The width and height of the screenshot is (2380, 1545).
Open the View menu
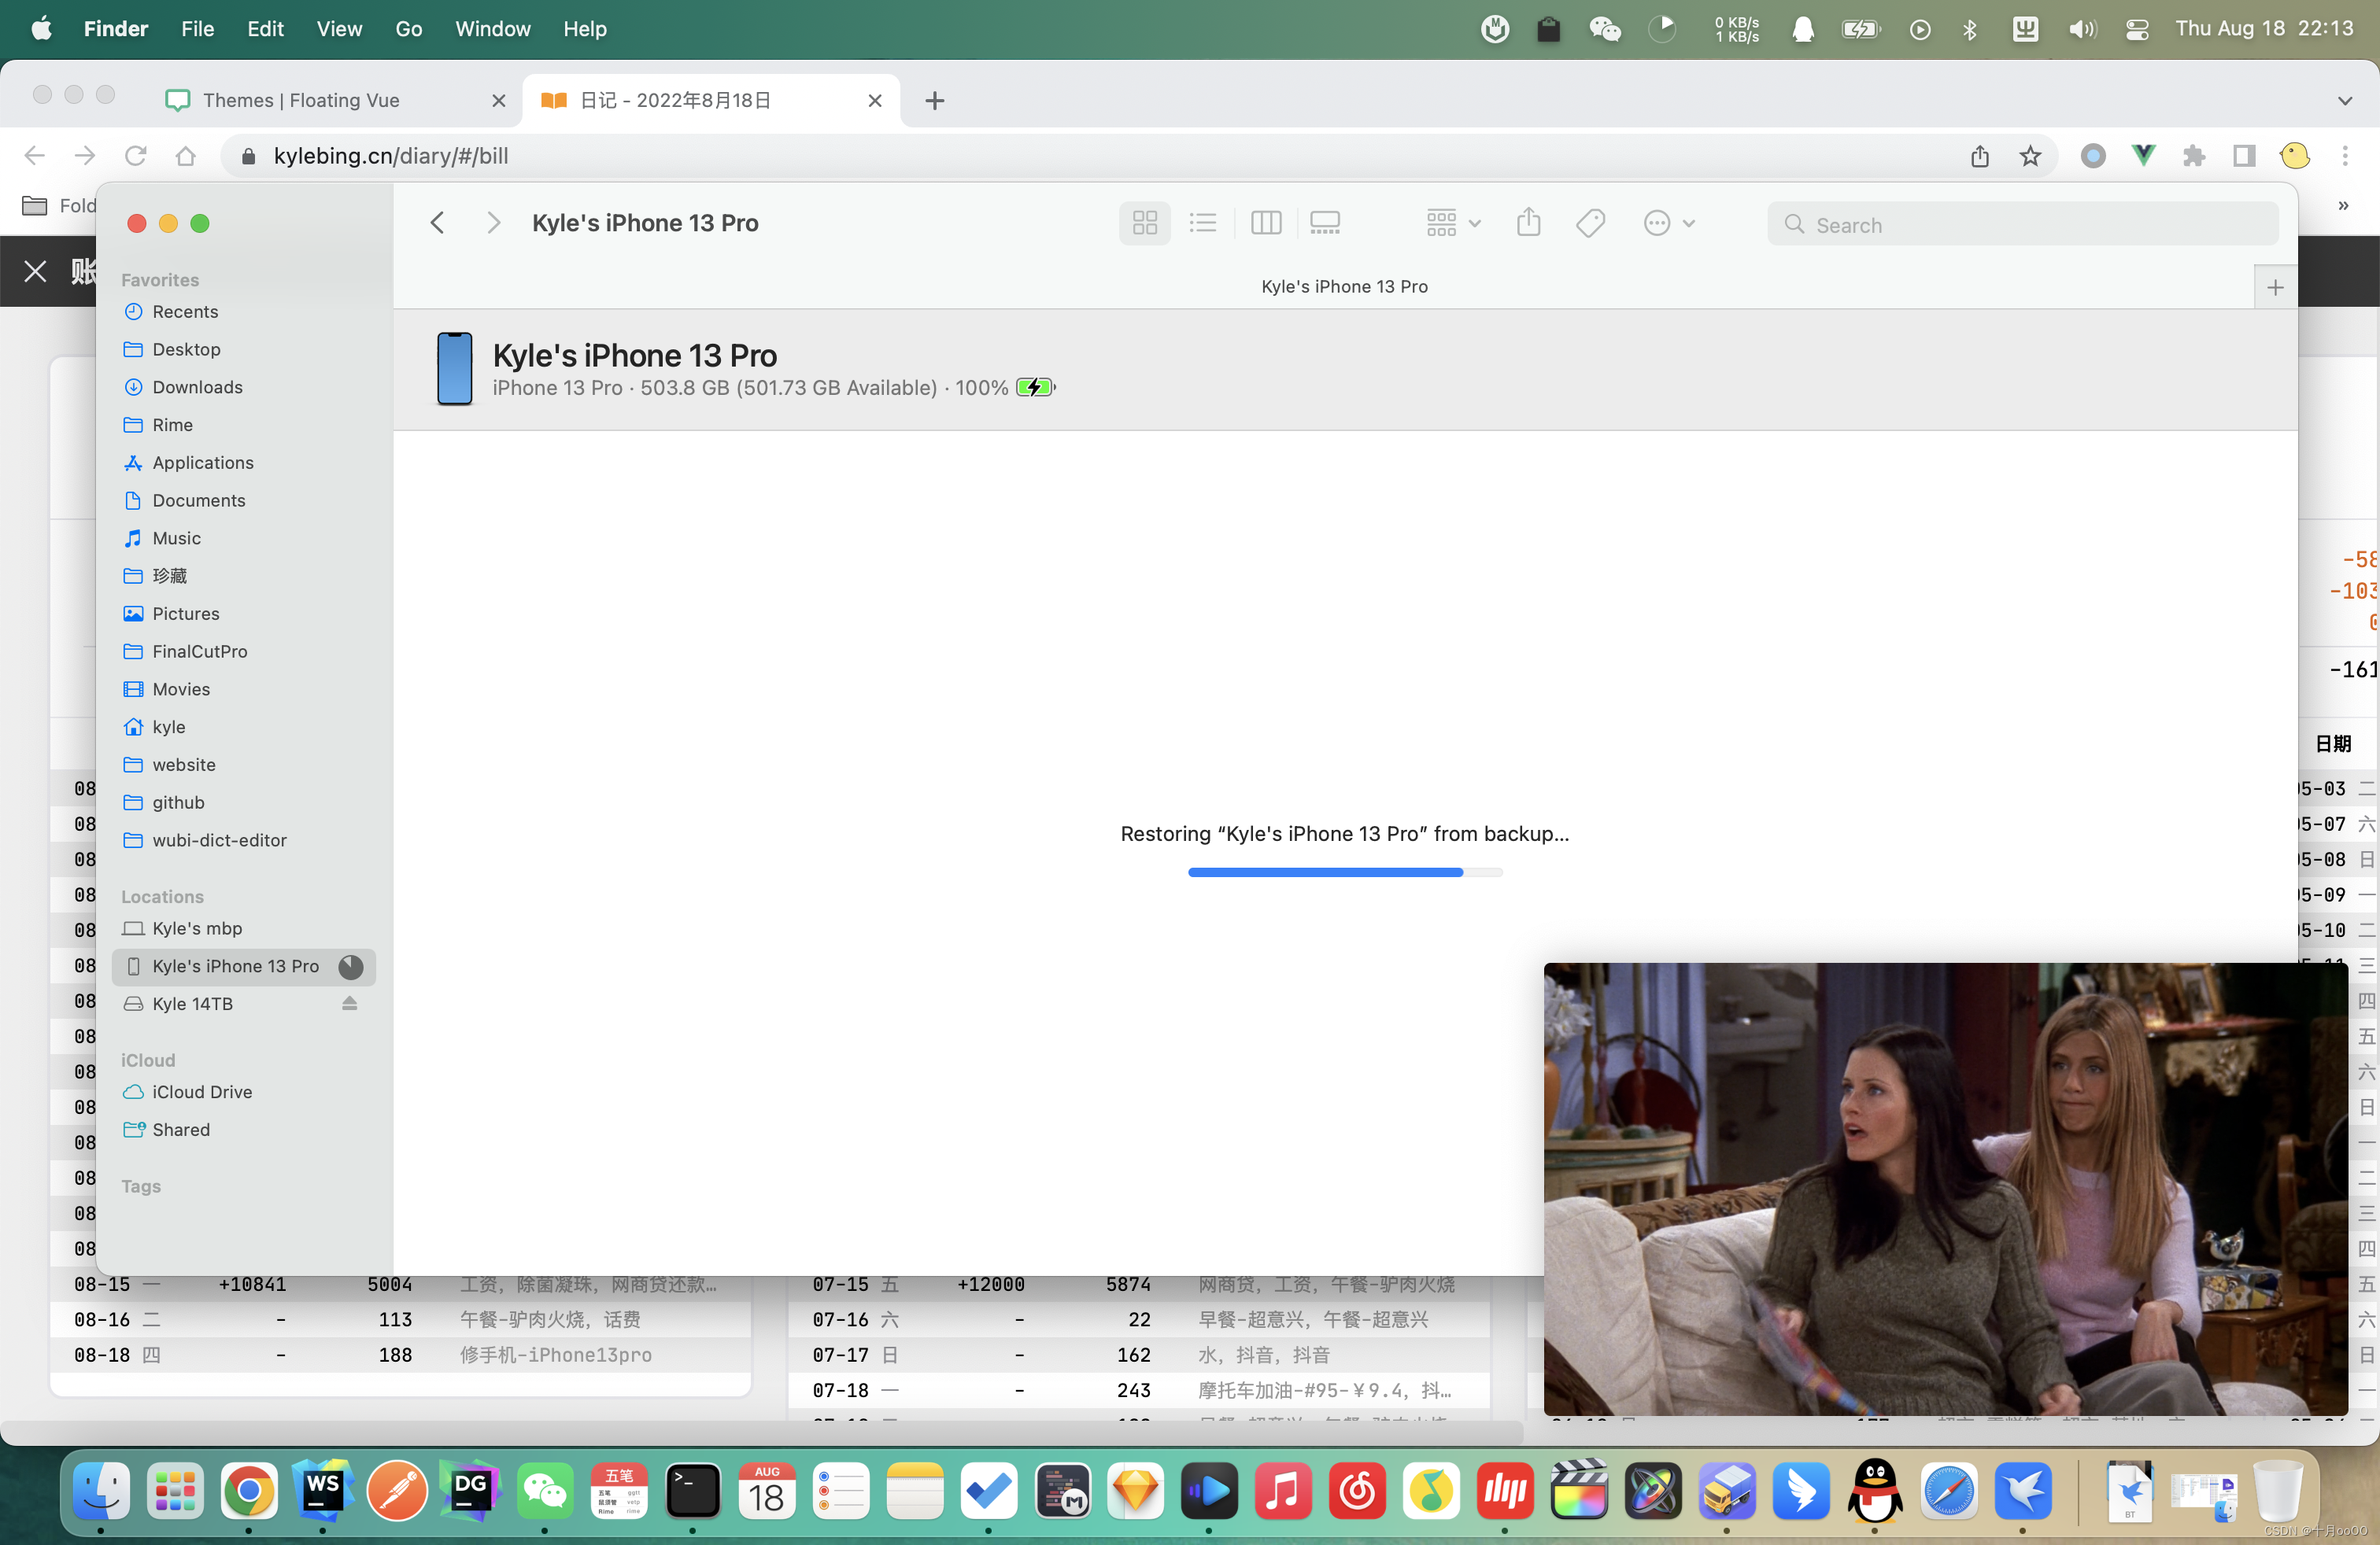(339, 29)
